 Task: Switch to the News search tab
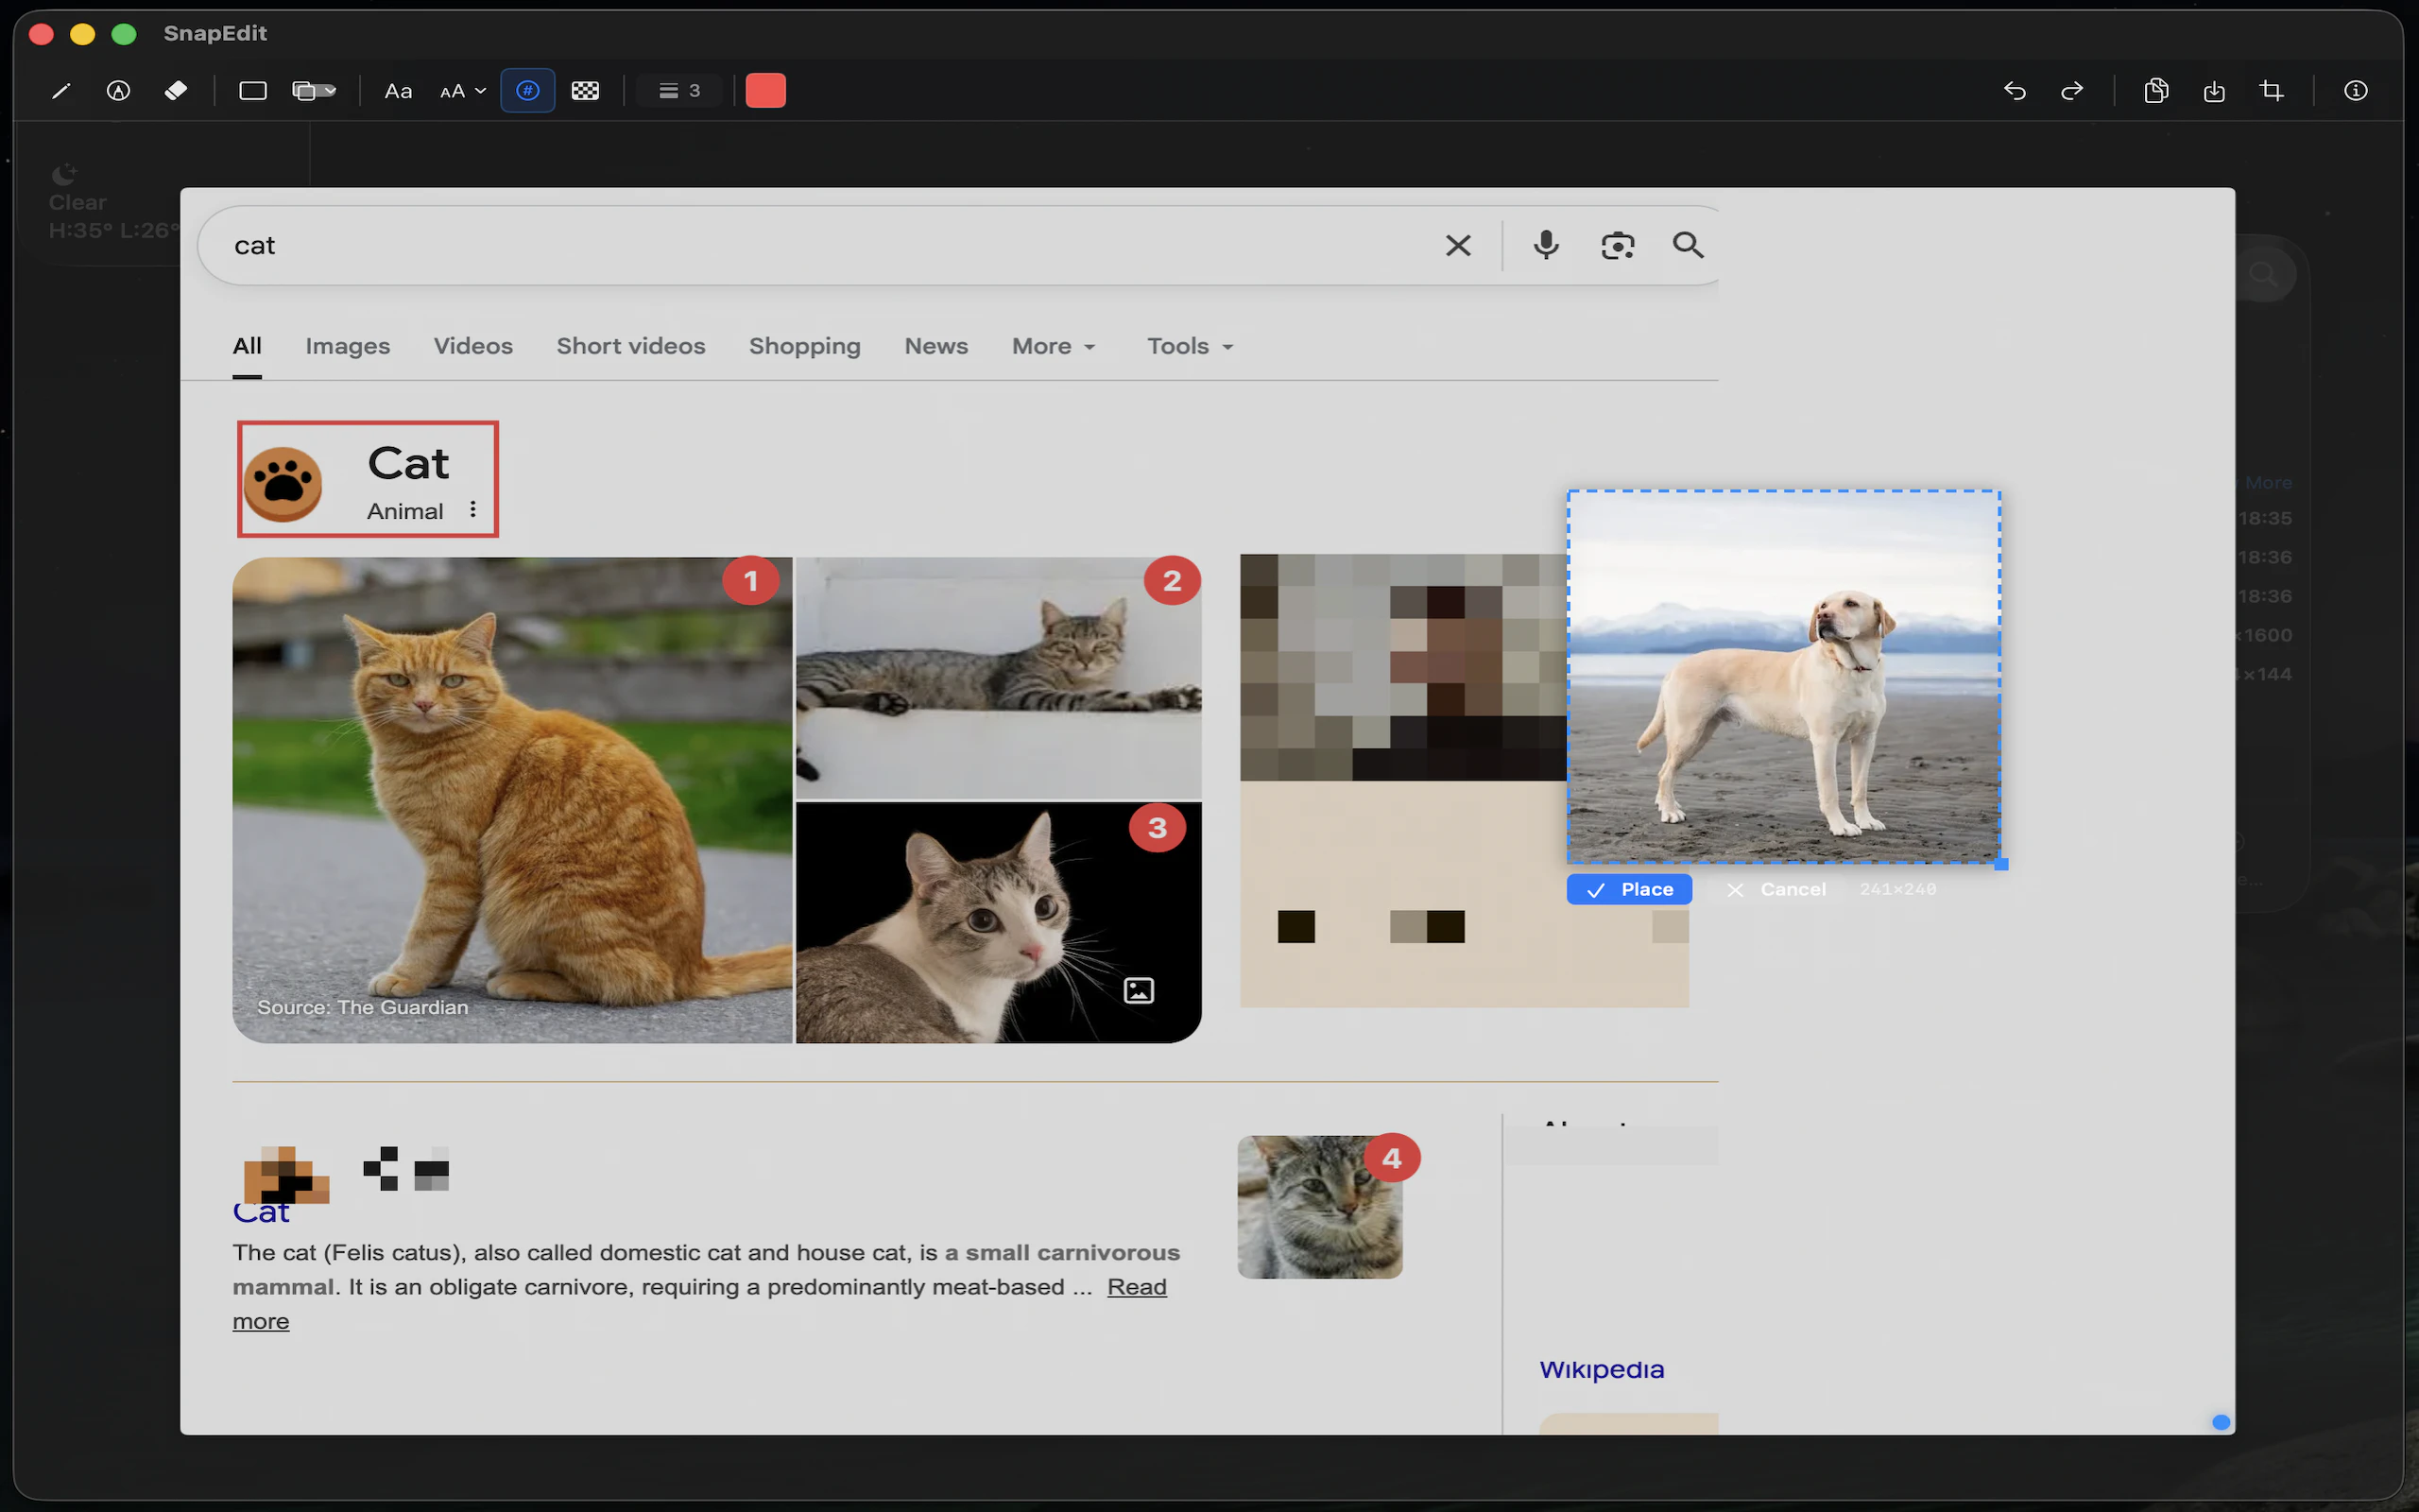tap(935, 346)
